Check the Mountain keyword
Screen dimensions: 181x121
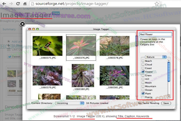pos(143,86)
